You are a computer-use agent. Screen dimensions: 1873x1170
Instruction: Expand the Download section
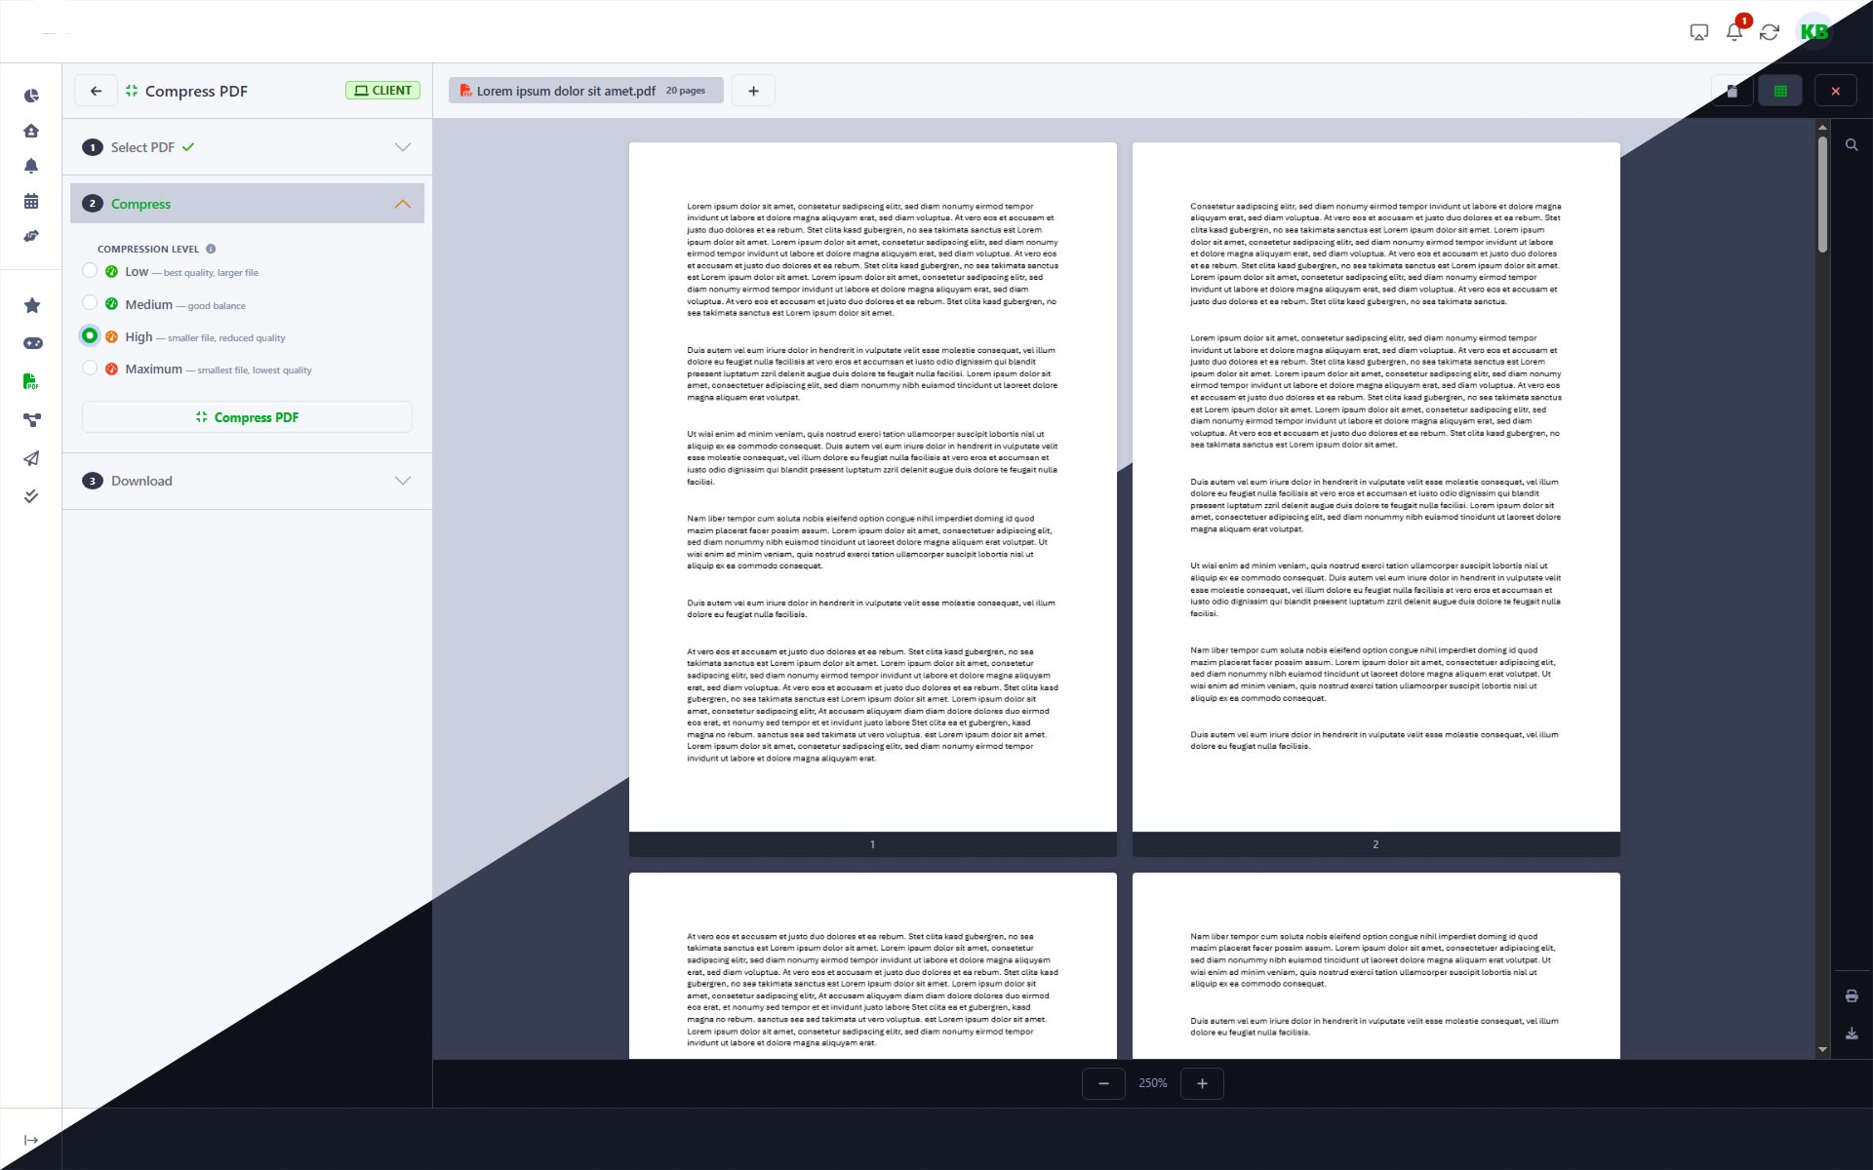[401, 480]
